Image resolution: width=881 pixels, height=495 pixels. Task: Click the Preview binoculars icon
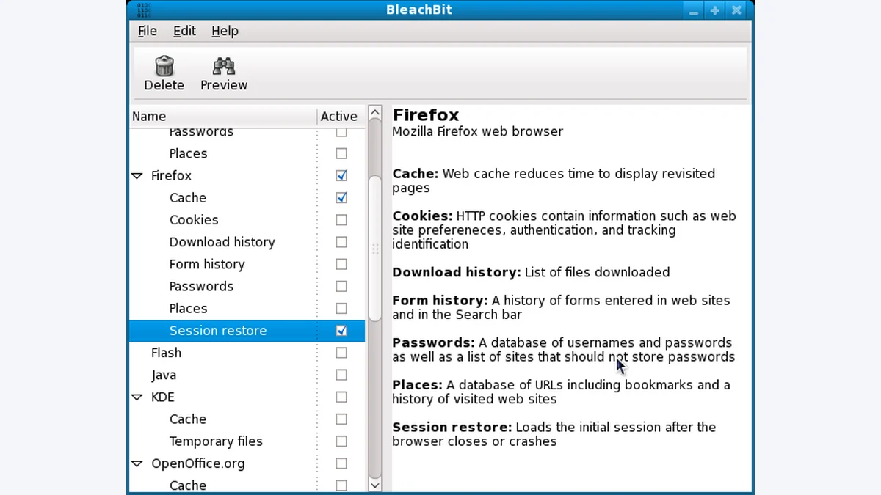pos(224,66)
